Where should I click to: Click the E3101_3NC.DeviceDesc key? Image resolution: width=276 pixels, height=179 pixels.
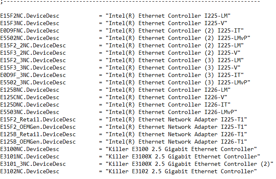coord(33,164)
